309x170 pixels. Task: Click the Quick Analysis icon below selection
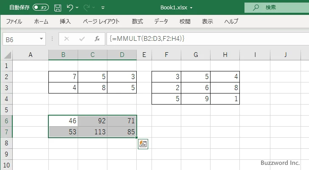coord(143,144)
